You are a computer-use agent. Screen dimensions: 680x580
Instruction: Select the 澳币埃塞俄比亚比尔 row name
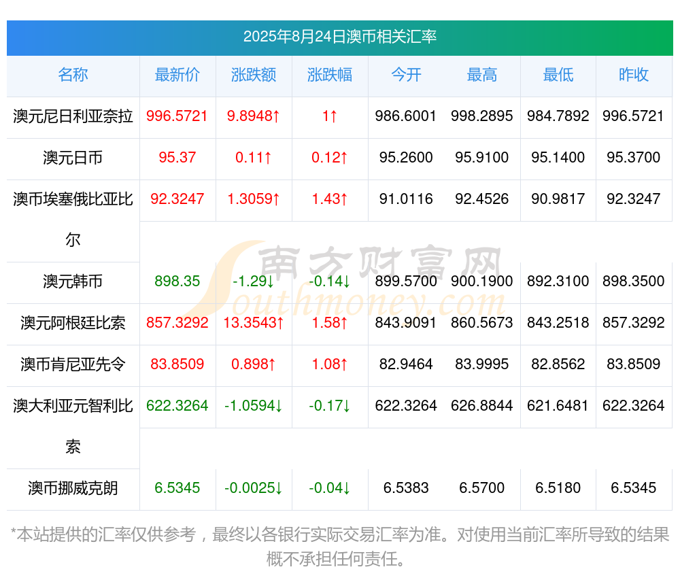[x=73, y=220]
